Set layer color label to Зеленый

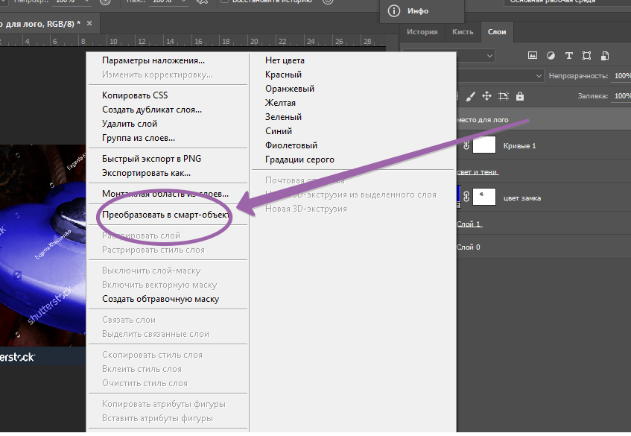pos(283,117)
